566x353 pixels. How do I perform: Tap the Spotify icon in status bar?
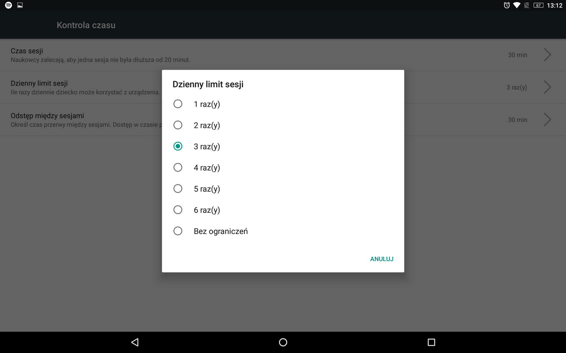(8, 5)
